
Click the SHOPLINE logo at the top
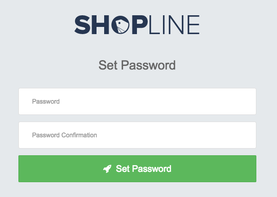137,25
